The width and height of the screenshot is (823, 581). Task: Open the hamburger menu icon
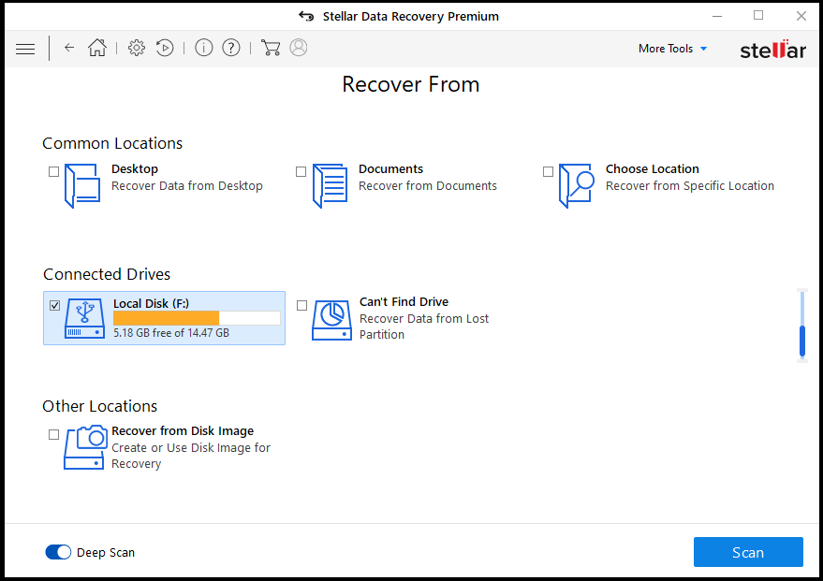coord(25,49)
